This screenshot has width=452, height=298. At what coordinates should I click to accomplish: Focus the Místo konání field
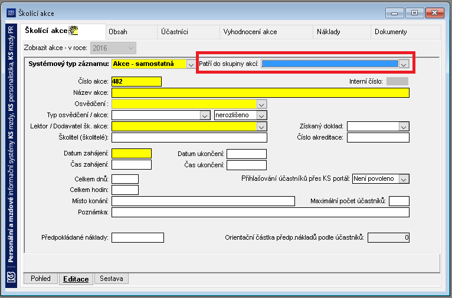(203, 201)
